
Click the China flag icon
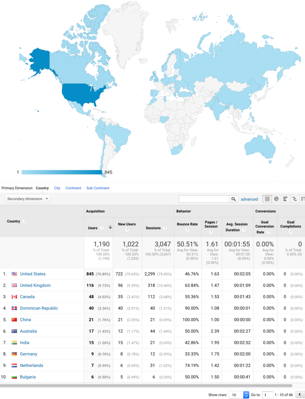(14, 320)
